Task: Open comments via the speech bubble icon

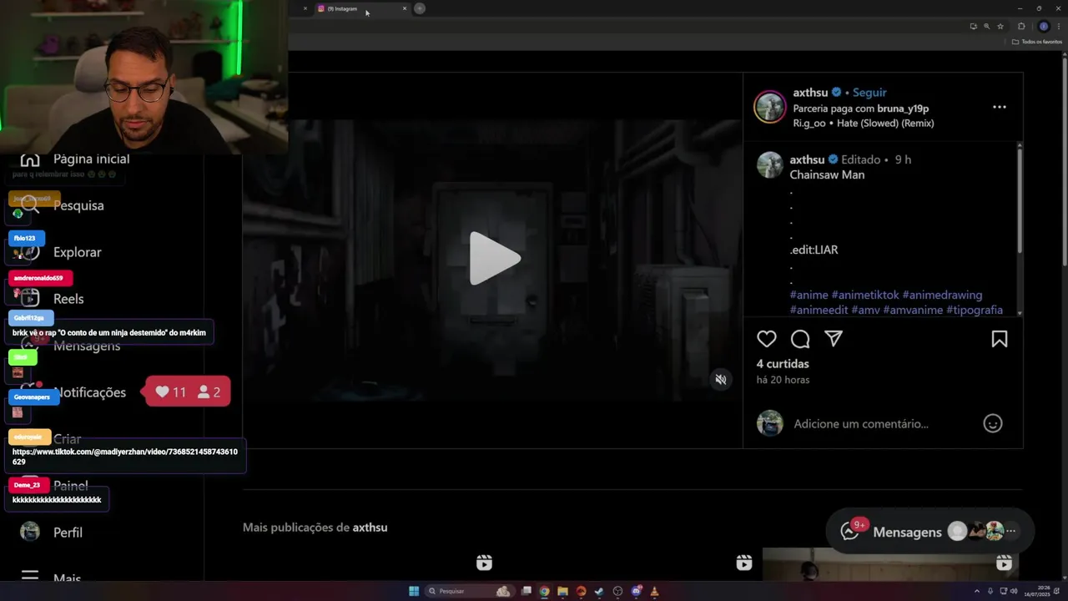Action: click(800, 339)
